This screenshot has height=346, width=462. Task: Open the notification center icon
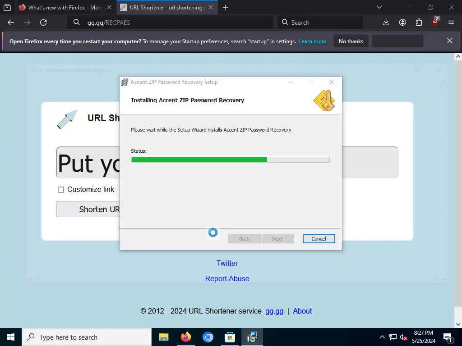(x=448, y=337)
